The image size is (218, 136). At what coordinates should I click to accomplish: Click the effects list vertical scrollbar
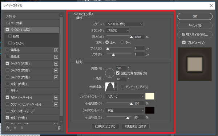pyautogui.click(x=61, y=67)
